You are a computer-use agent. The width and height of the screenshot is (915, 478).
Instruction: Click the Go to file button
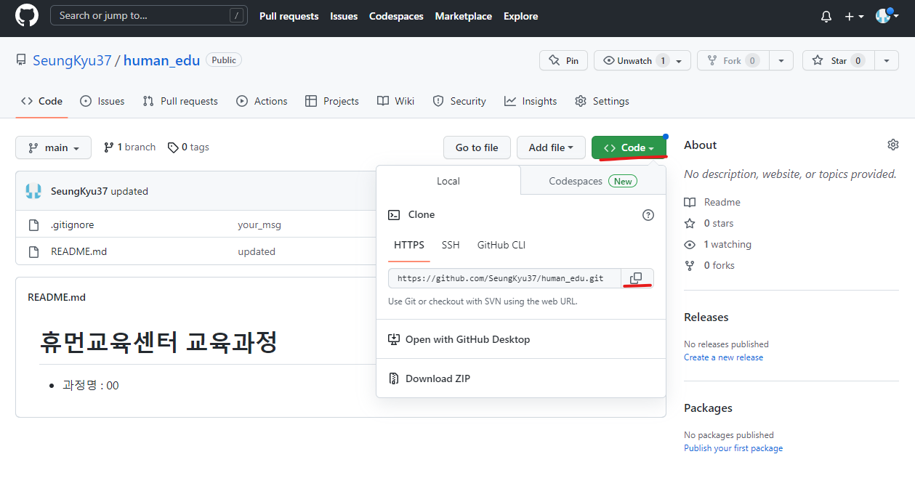(477, 147)
